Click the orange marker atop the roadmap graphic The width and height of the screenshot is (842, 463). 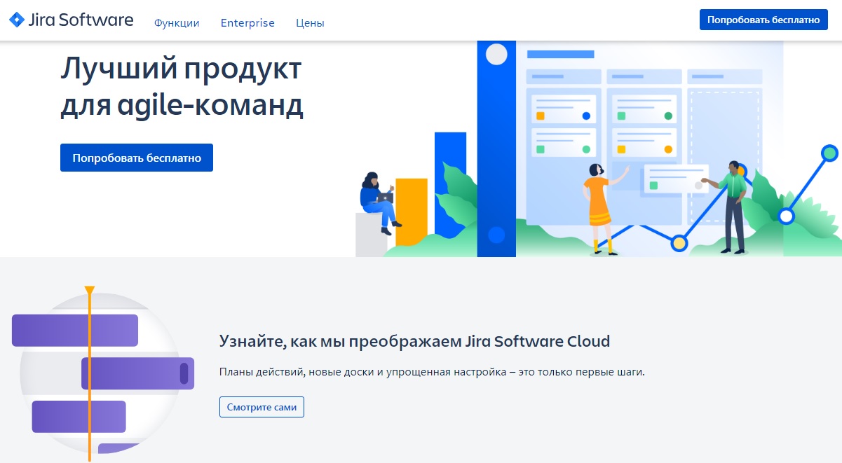coord(89,290)
